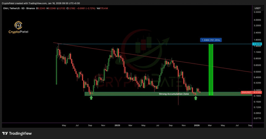Click the 2.4000 price axis label
The height and width of the screenshot is (139, 266).
click(x=257, y=33)
